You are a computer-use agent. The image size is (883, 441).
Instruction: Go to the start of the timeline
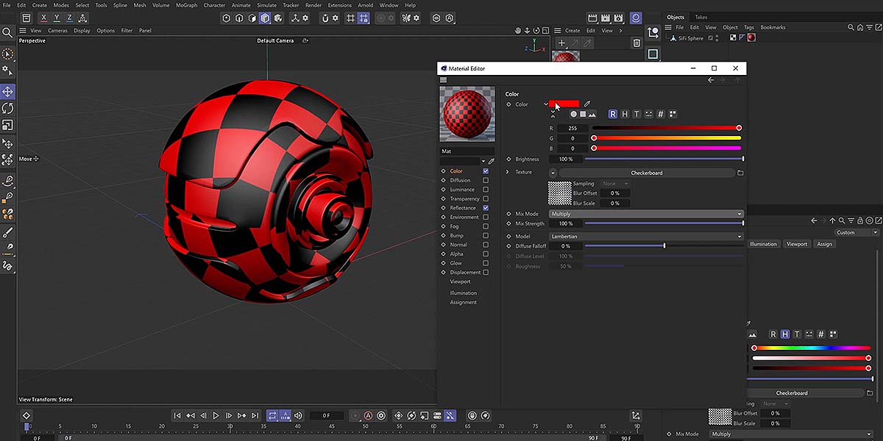(177, 415)
